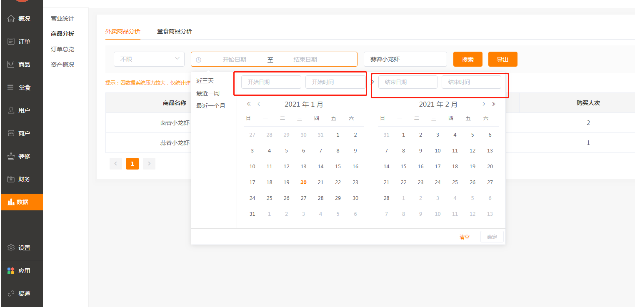Select February 5 in the right calendar

472,135
